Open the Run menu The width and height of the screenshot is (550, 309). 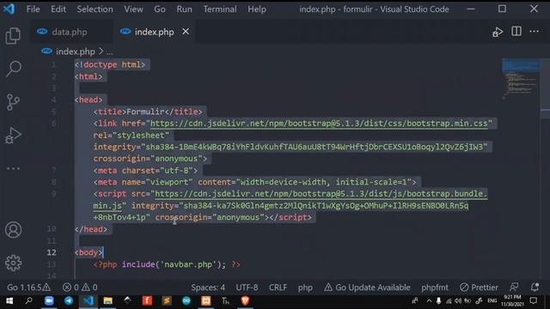tap(184, 9)
